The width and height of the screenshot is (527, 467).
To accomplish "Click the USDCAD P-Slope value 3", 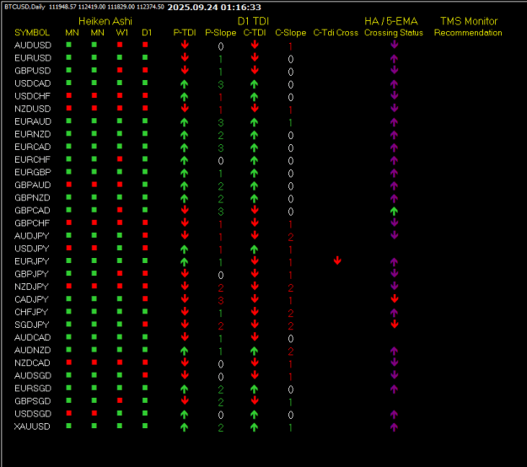I will coord(221,84).
